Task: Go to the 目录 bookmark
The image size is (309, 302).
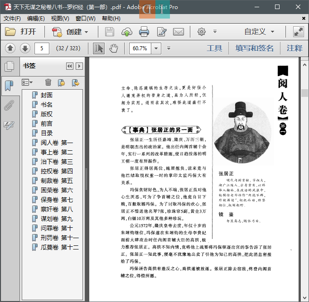Action: point(47,133)
